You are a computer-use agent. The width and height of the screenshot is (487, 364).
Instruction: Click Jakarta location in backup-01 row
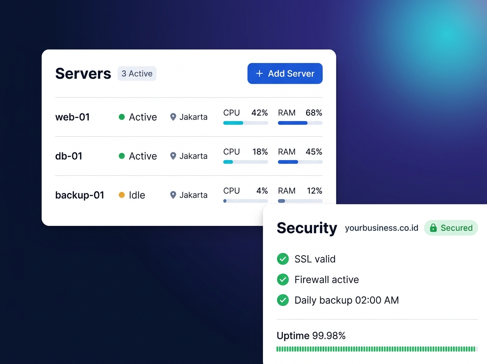(x=193, y=195)
